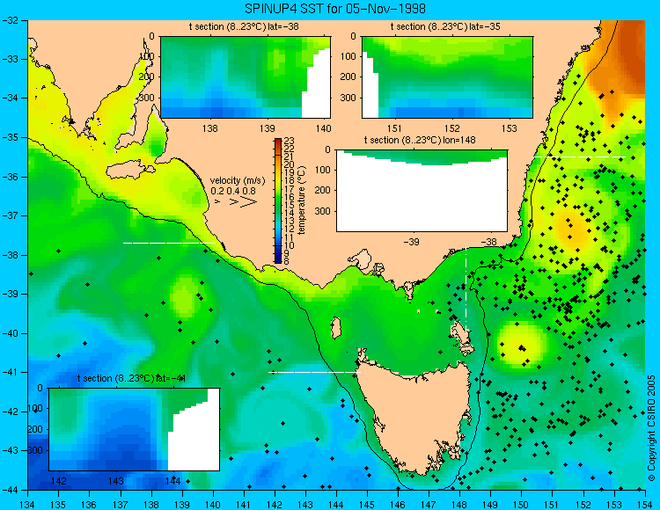Select longitude axis label 154
The height and width of the screenshot is (510, 660).
point(644,505)
